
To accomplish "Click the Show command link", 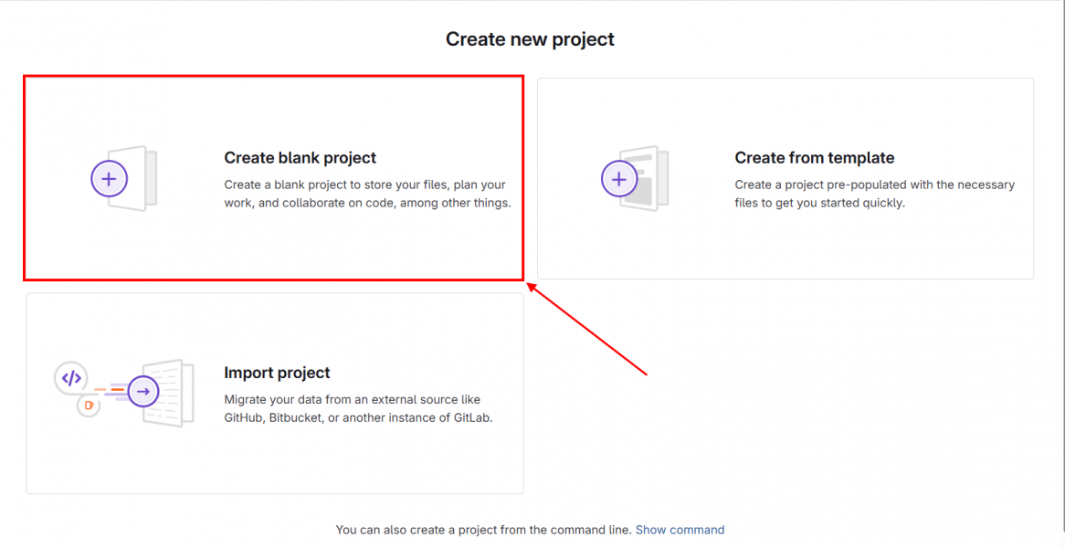I will pos(680,530).
